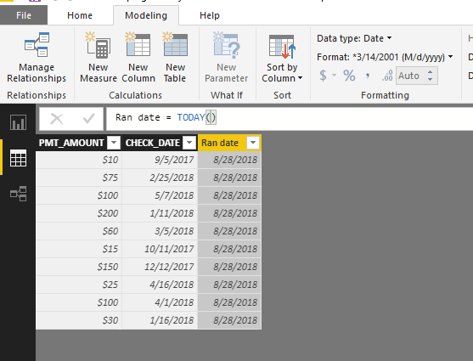
Task: Open CHECK_DATE column filter dropdown
Action: click(189, 143)
